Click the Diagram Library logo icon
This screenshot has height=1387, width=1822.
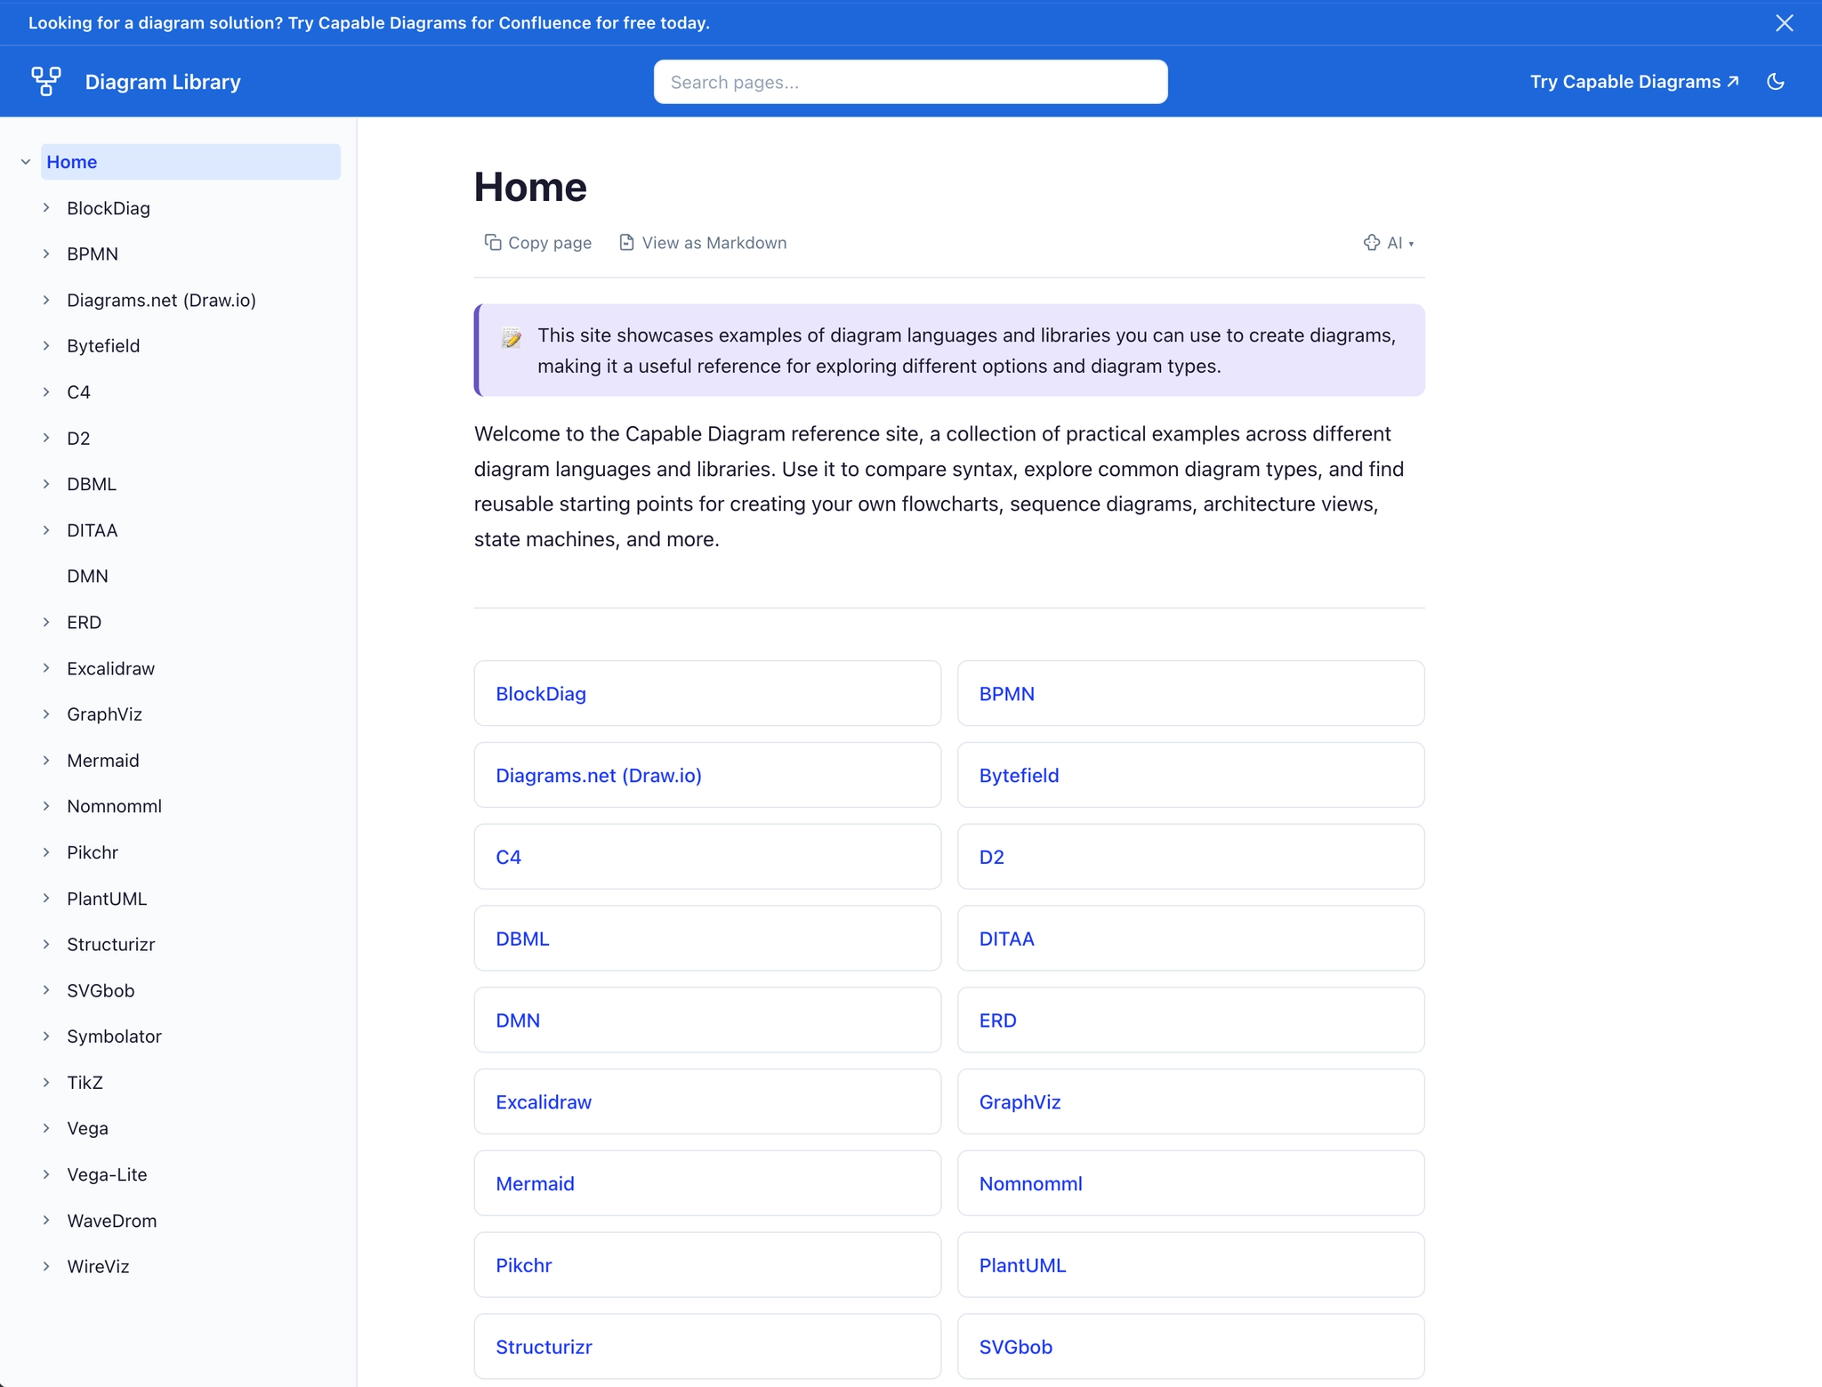(46, 81)
